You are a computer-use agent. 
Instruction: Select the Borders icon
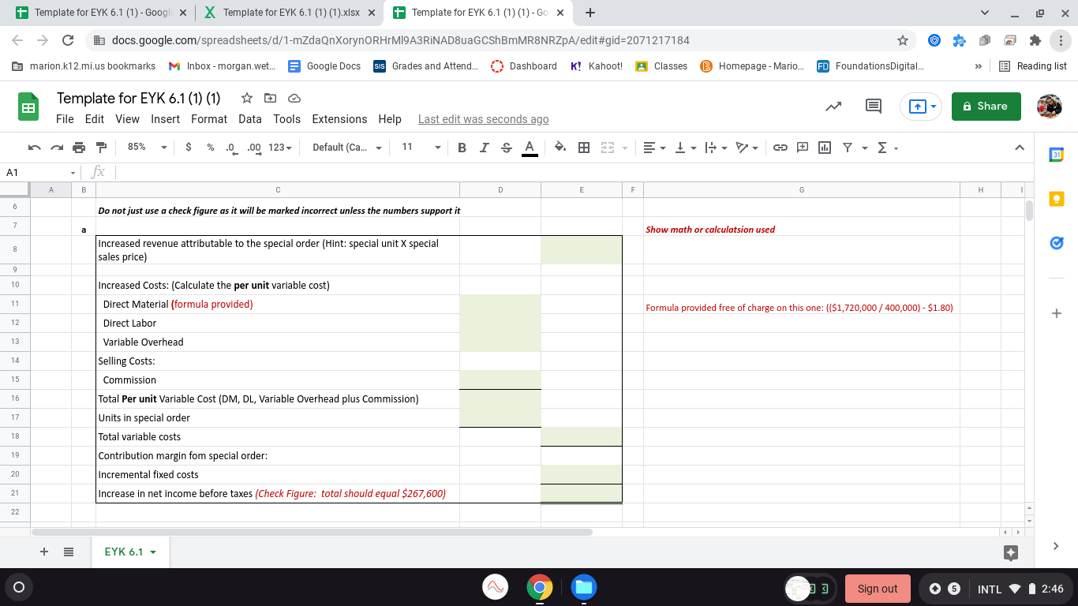[x=583, y=147]
